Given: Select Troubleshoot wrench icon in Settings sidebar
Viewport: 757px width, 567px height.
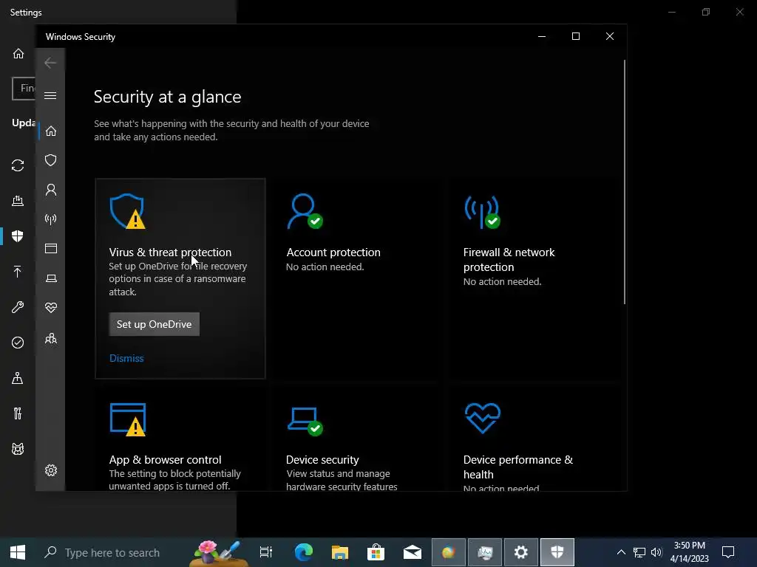Looking at the screenshot, I should [x=18, y=307].
